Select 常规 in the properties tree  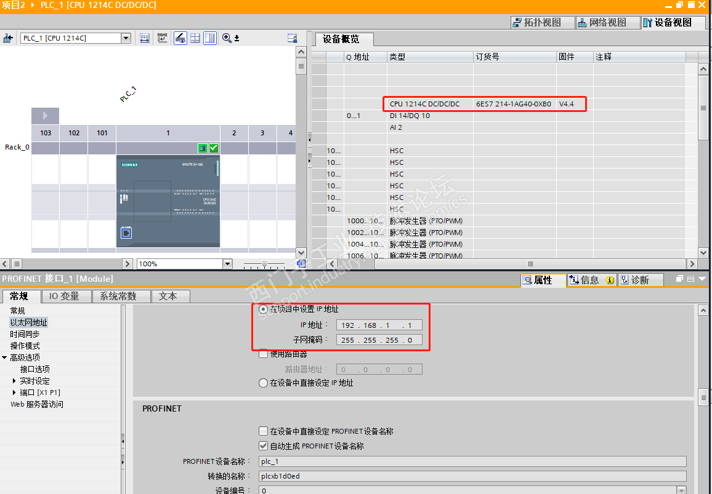[x=18, y=311]
